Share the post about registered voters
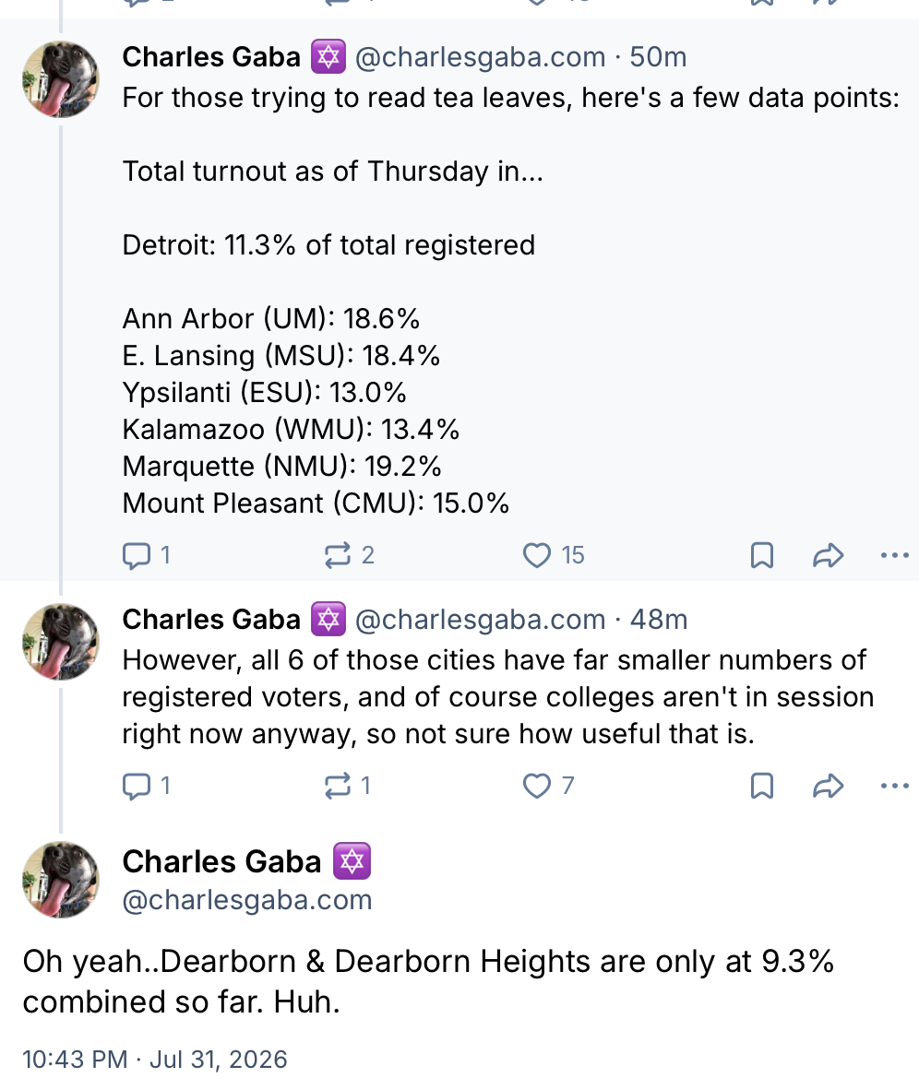 pos(828,787)
